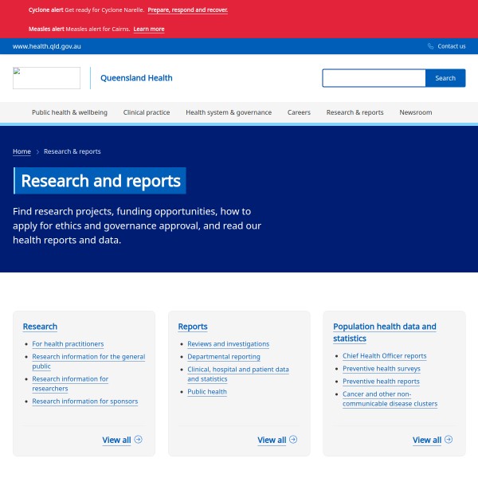The image size is (478, 478).
Task: Click the Queensland Government logo image
Action: coord(46,78)
